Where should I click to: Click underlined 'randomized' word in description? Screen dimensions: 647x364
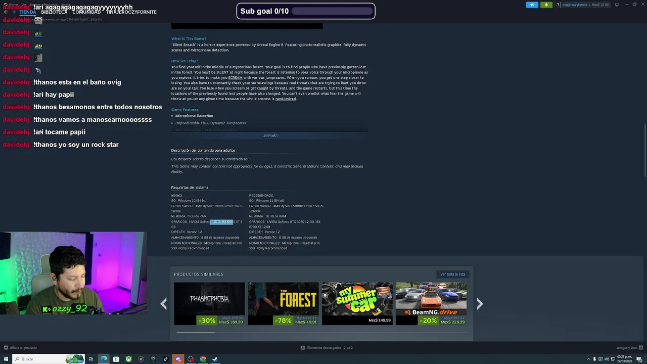(x=286, y=99)
